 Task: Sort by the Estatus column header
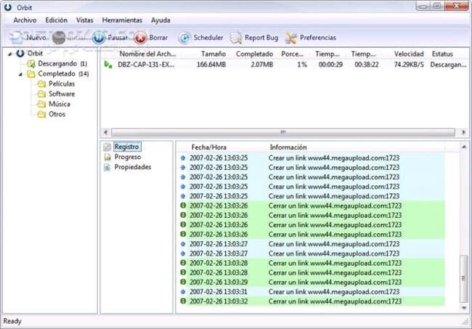point(442,54)
